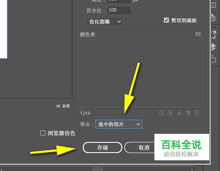Click the lock color icon
This screenshot has width=220, height=171.
(x=179, y=113)
